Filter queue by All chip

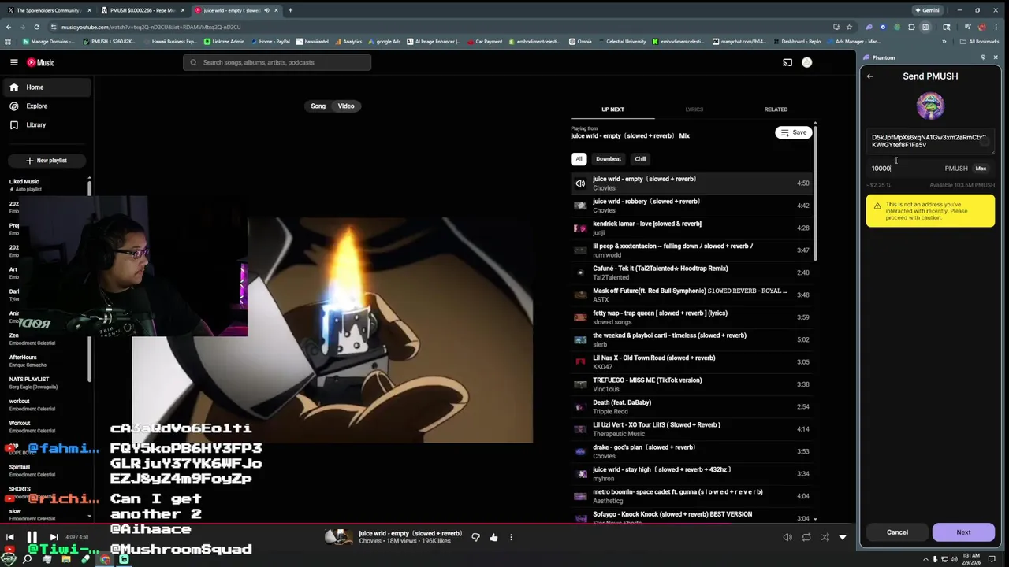tap(579, 158)
